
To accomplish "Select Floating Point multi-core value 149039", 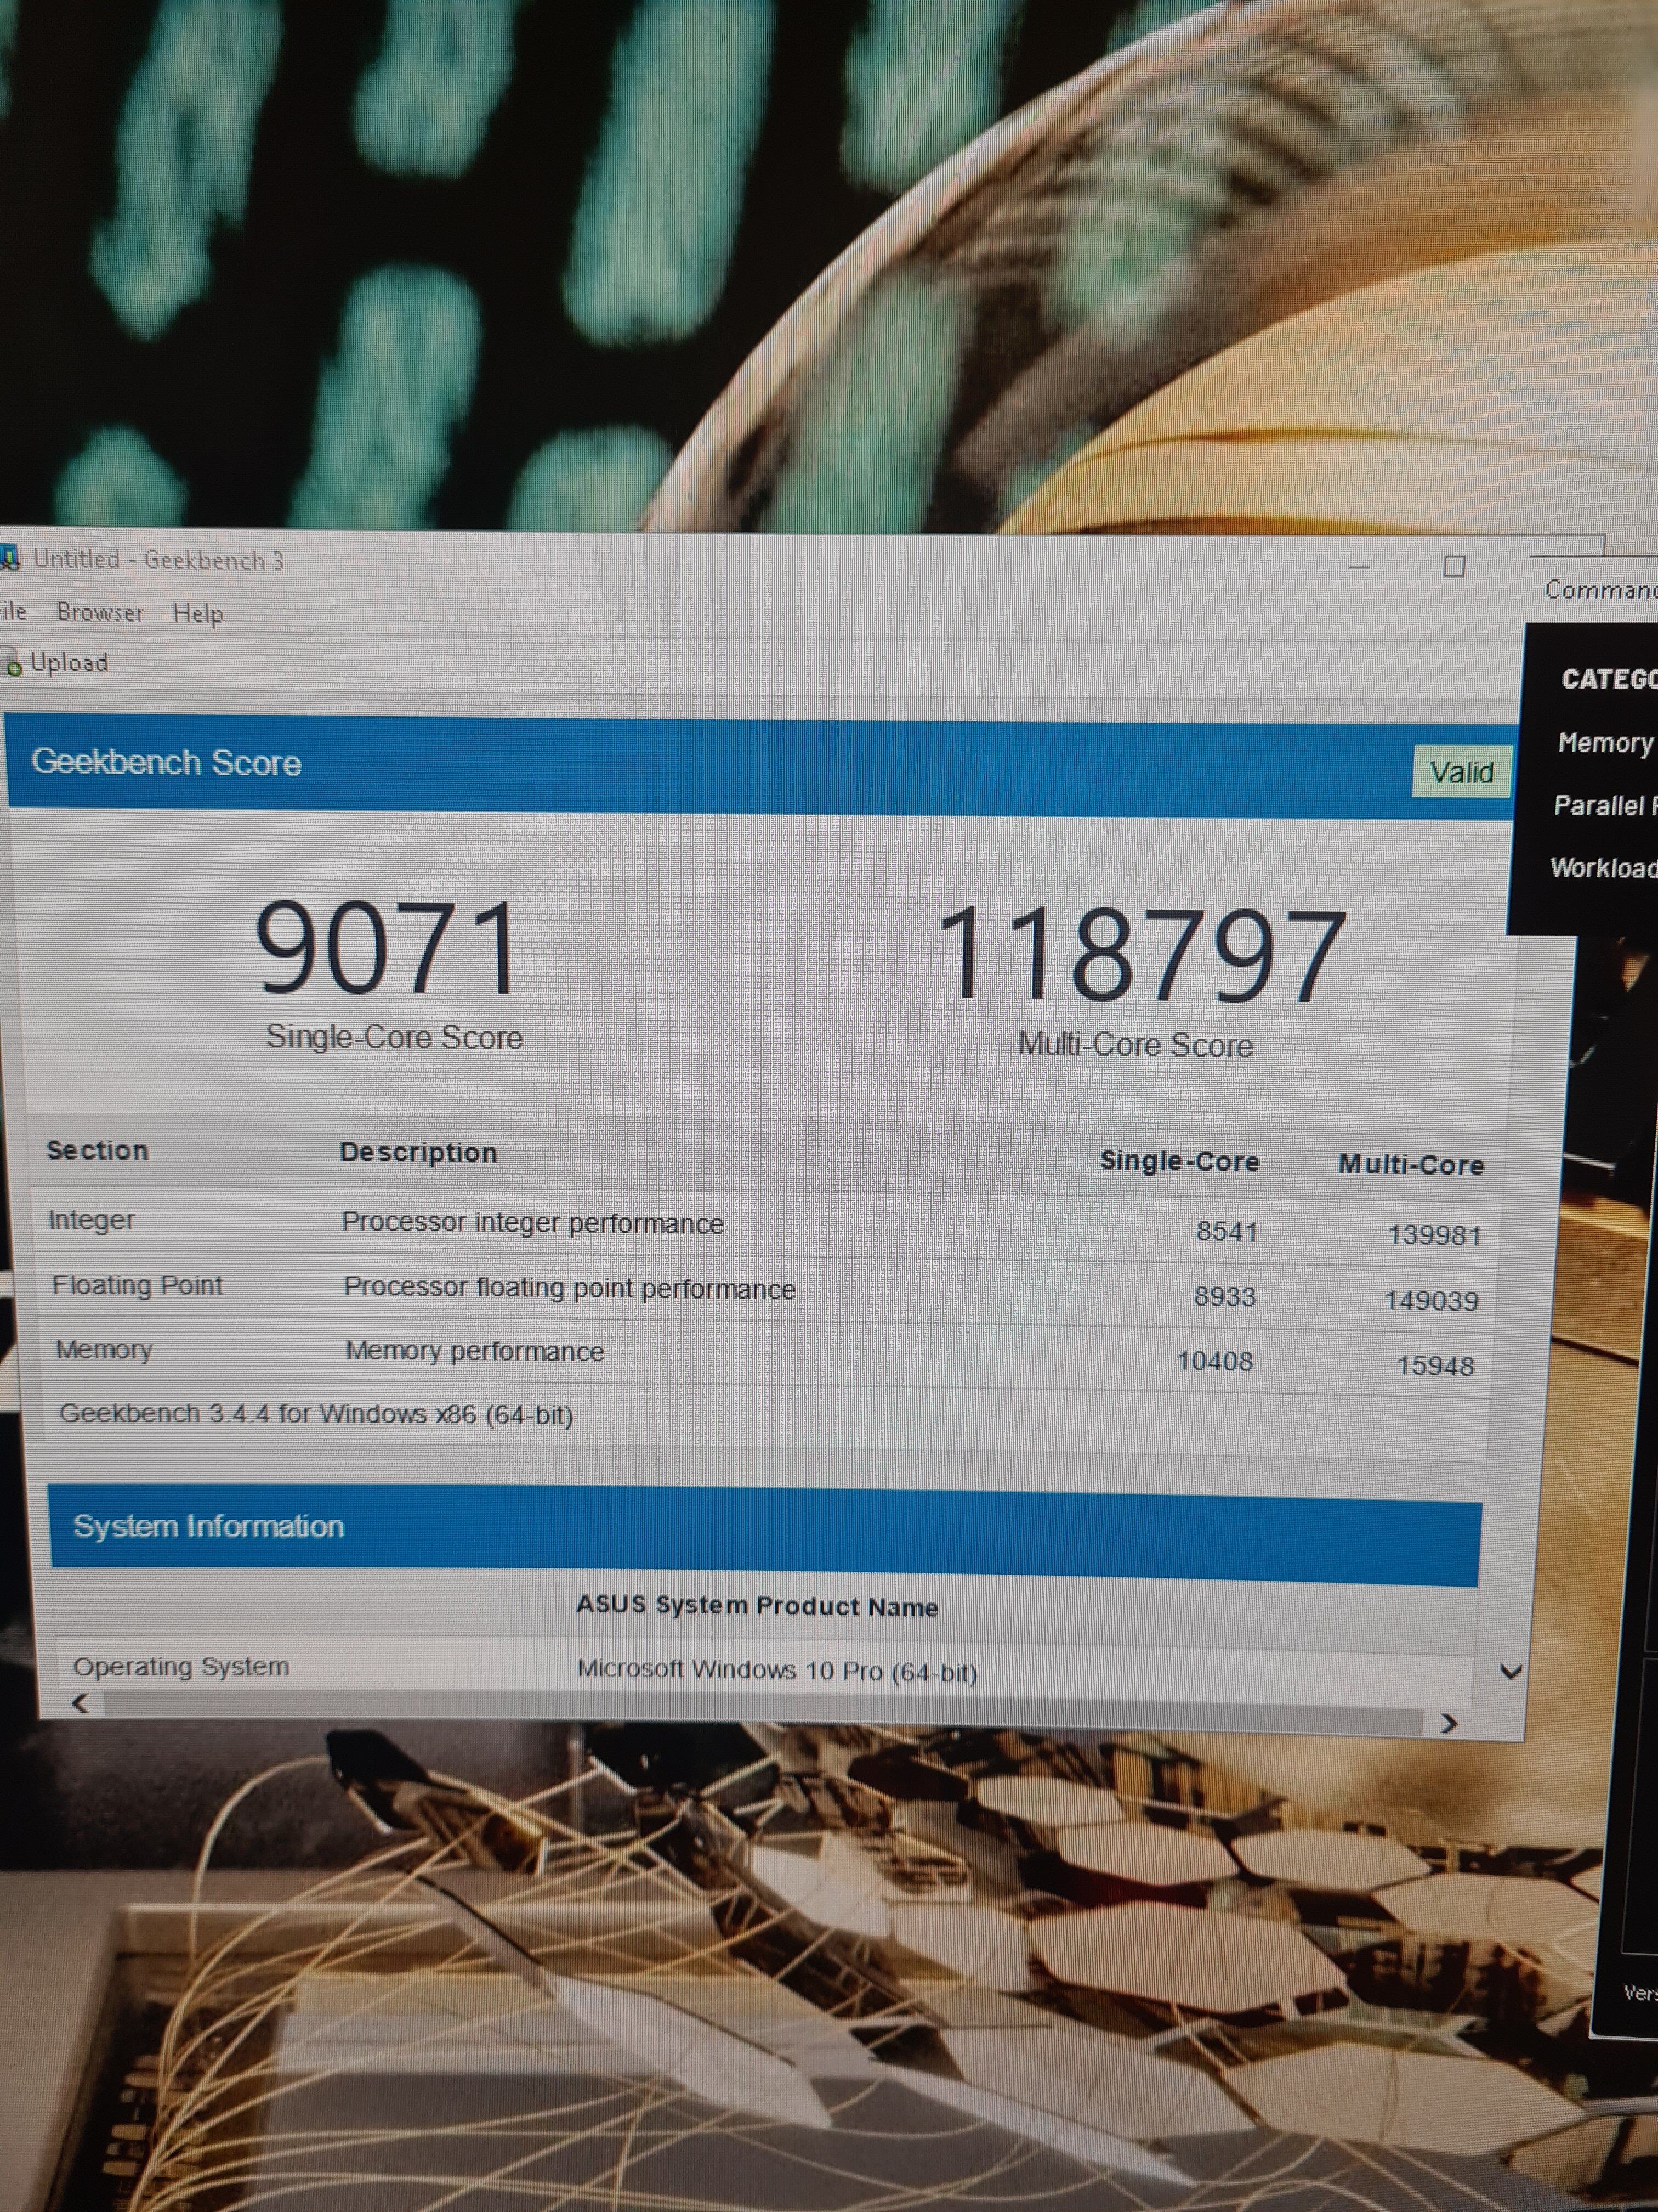I will [x=1431, y=1301].
